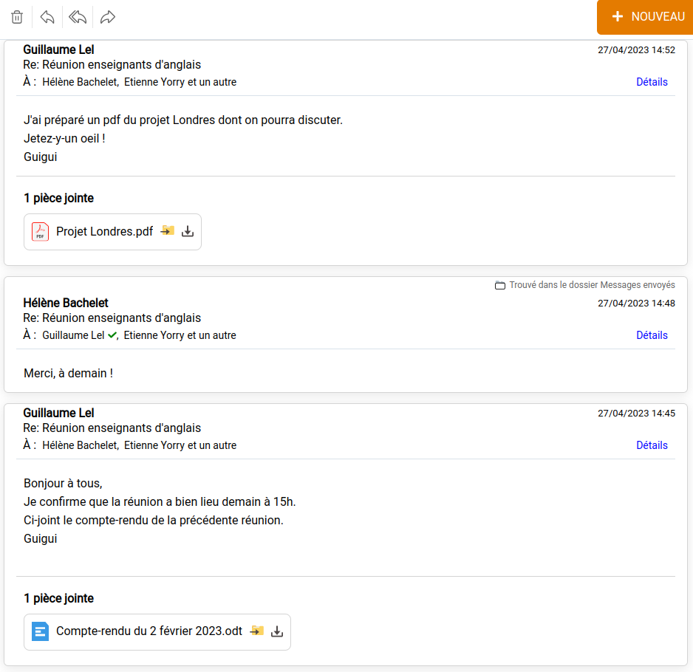The width and height of the screenshot is (693, 672).
Task: Click recipient Guillaume Lel in Hélène's message
Action: pyautogui.click(x=73, y=335)
